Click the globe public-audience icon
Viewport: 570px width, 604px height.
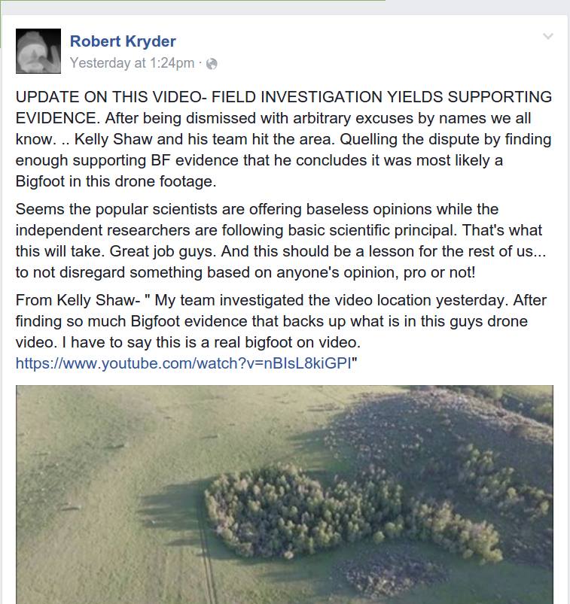point(212,63)
